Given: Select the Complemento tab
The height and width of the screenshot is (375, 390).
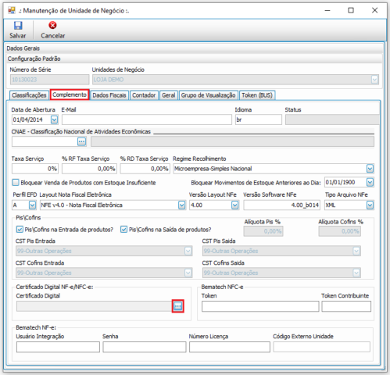Looking at the screenshot, I should (x=70, y=95).
